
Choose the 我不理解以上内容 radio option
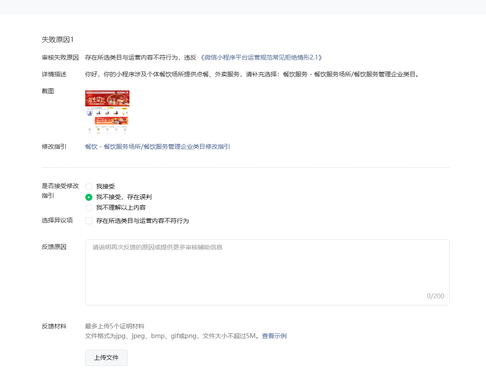click(x=89, y=207)
